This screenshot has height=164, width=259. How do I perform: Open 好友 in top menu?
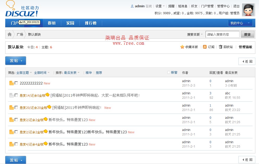coord(194,6)
